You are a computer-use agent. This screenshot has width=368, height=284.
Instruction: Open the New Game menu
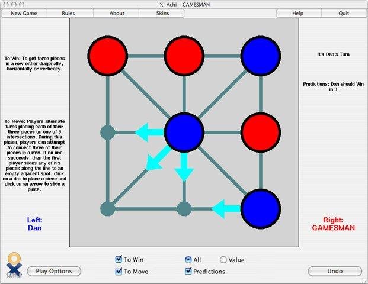(x=24, y=14)
